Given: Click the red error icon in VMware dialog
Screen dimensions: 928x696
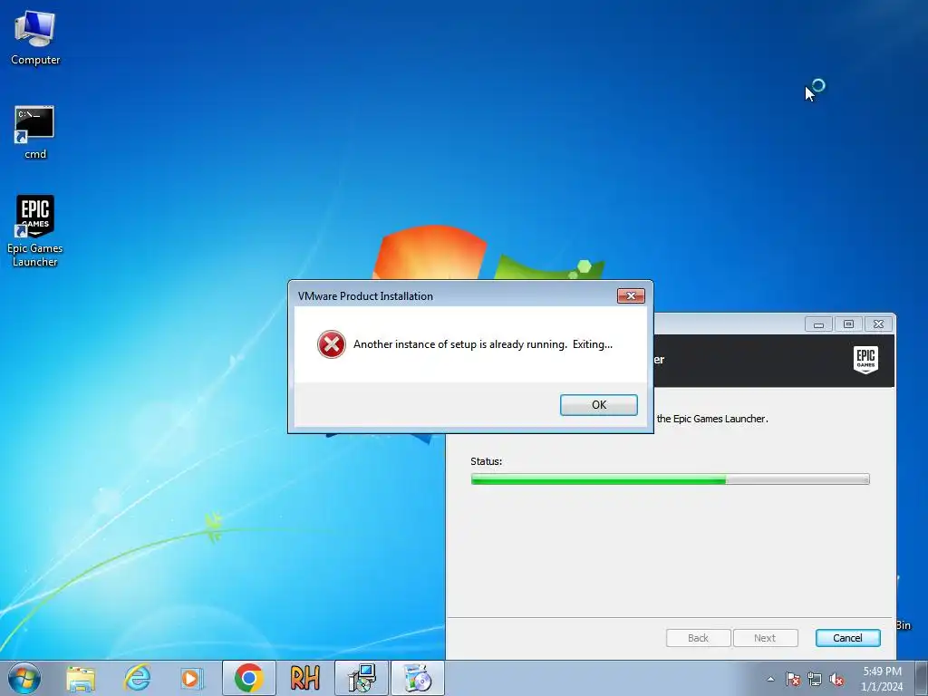Looking at the screenshot, I should 332,344.
